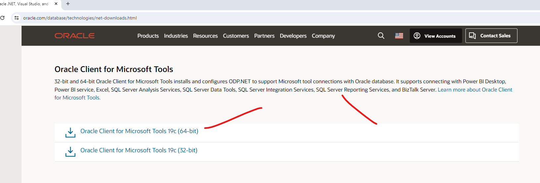Open the Products menu
Image resolution: width=540 pixels, height=183 pixels.
[x=148, y=36]
